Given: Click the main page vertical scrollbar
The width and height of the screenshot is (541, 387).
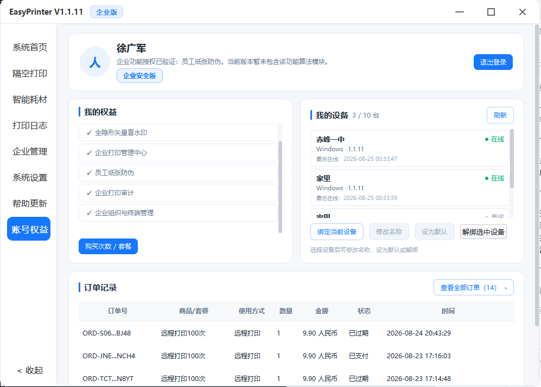Looking at the screenshot, I should point(537,176).
